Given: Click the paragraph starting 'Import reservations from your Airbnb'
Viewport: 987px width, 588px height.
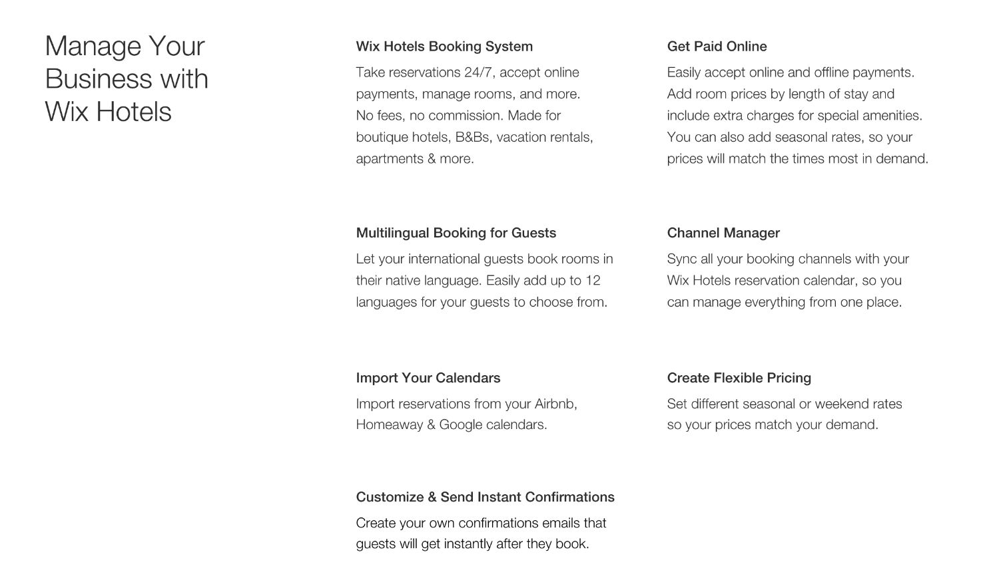Looking at the screenshot, I should (466, 414).
